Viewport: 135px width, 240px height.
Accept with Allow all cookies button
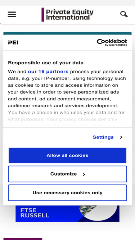[68, 155]
